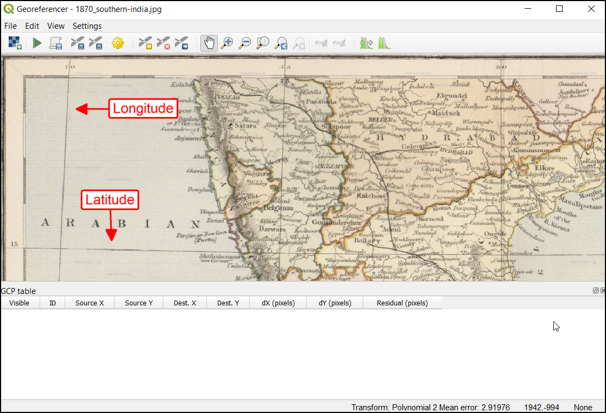The image size is (606, 413).
Task: Click the Generate GDAL Script icon
Action: pyautogui.click(x=55, y=43)
